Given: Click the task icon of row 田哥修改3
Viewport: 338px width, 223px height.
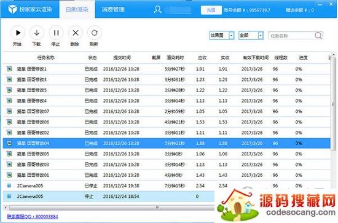Looking at the screenshot, I should point(9,79).
